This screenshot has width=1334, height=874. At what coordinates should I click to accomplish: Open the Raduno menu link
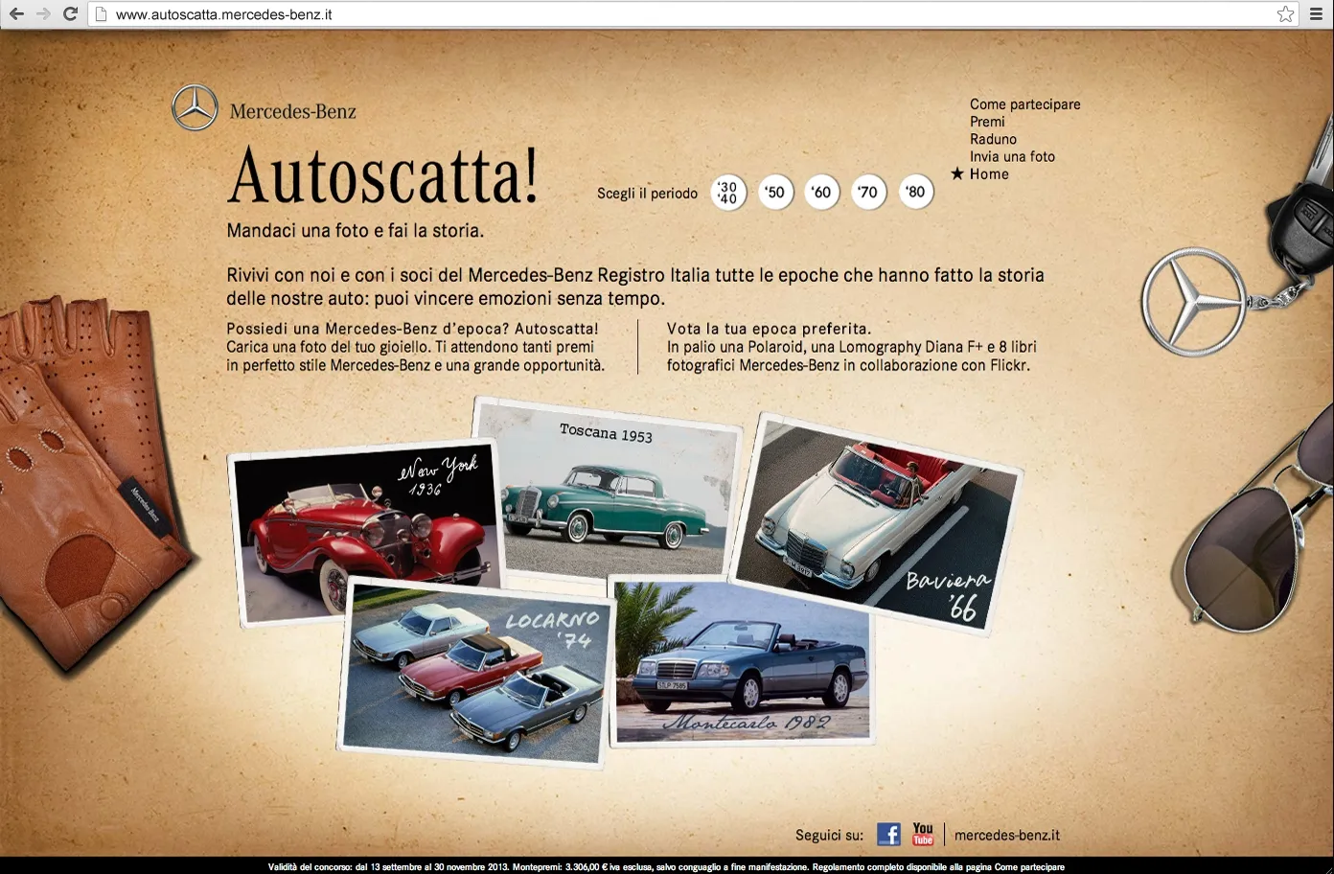pos(993,139)
